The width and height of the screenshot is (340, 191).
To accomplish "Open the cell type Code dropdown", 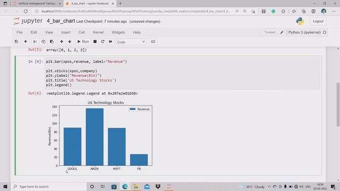I will click(131, 42).
